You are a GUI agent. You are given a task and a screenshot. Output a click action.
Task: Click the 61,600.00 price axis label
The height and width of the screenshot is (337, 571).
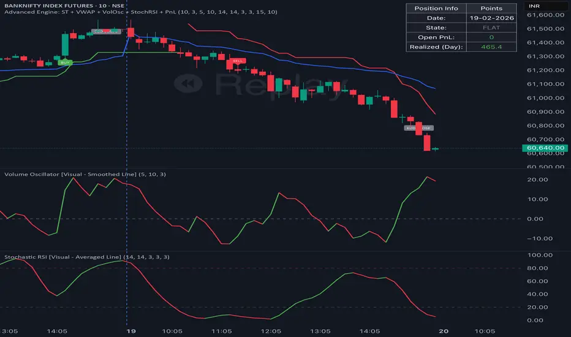(x=545, y=15)
